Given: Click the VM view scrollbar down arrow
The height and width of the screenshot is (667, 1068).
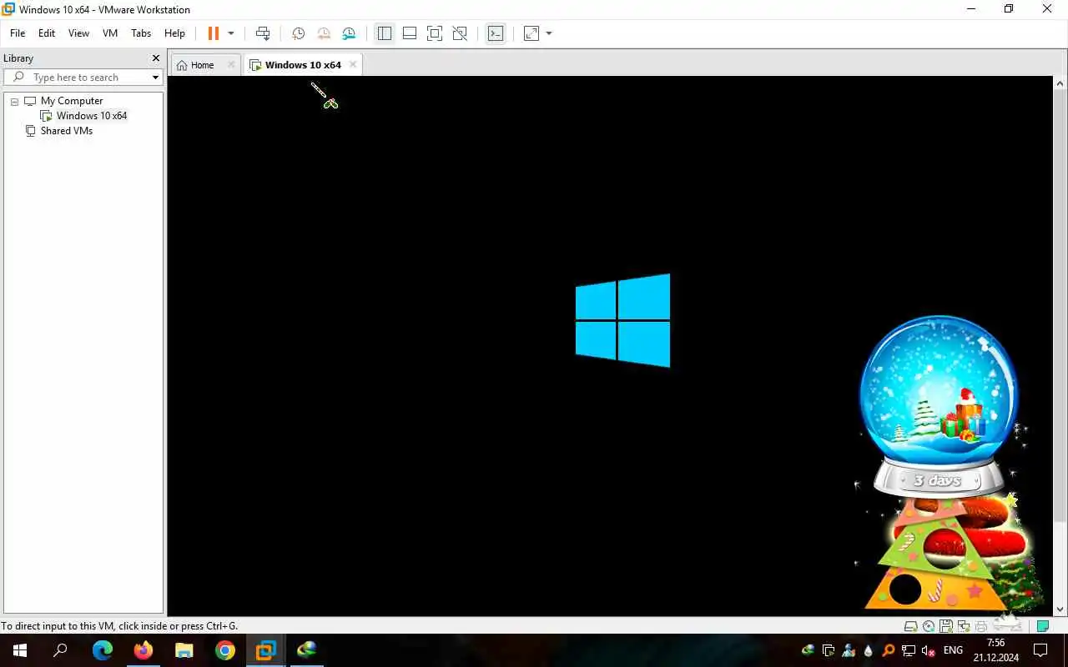Looking at the screenshot, I should point(1060,609).
